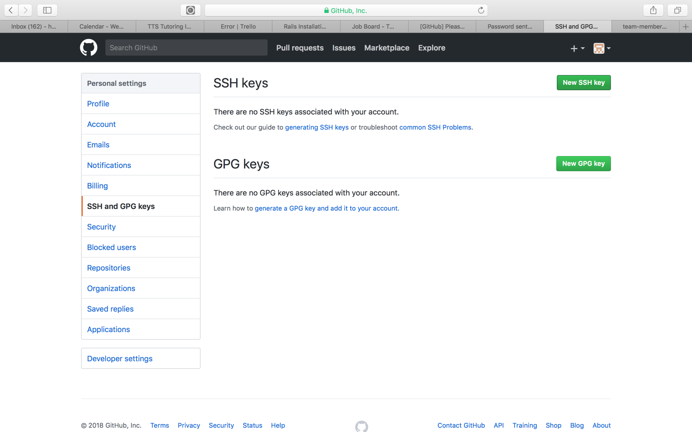Click the New GPG key button
Image resolution: width=692 pixels, height=432 pixels.
[x=583, y=164]
